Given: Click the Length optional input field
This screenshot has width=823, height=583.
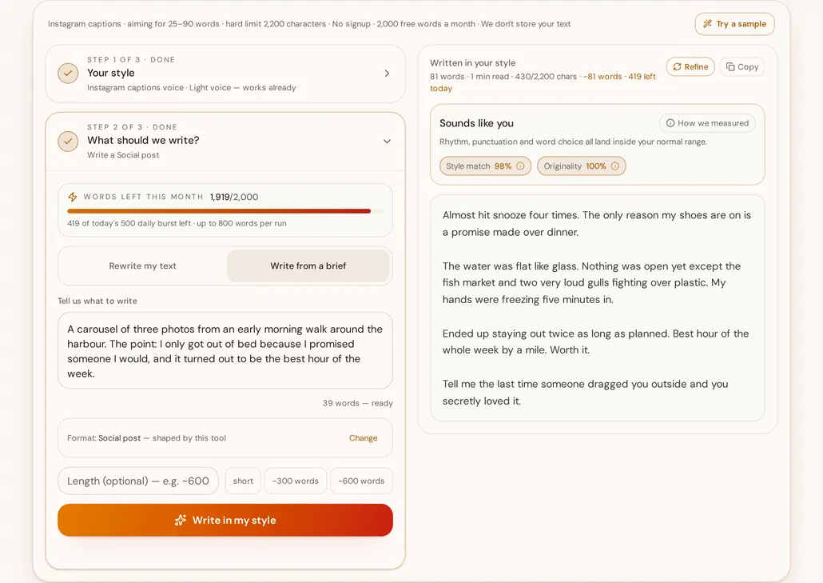Looking at the screenshot, I should 138,481.
